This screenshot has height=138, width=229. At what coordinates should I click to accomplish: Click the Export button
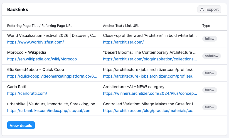pos(209,9)
